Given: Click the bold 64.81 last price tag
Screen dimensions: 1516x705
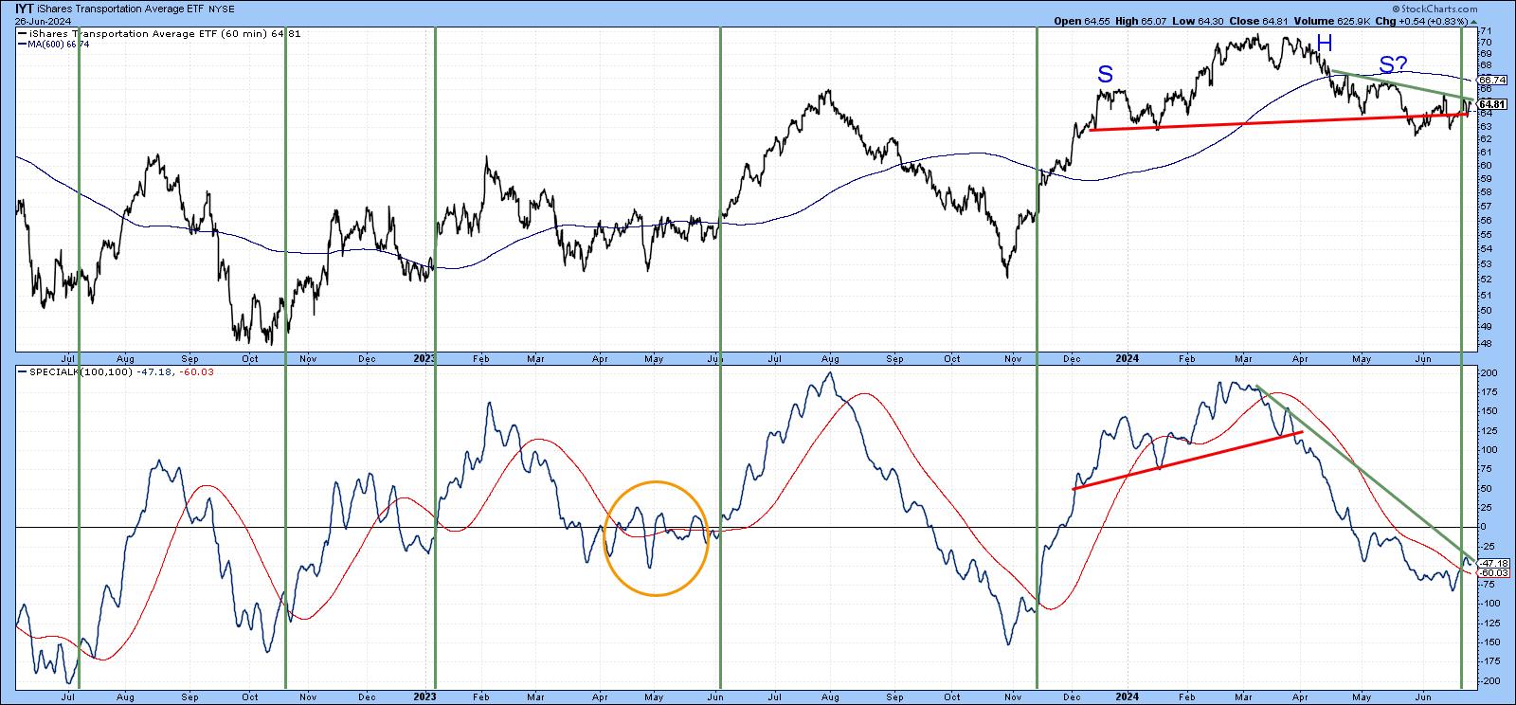Looking at the screenshot, I should point(1491,104).
